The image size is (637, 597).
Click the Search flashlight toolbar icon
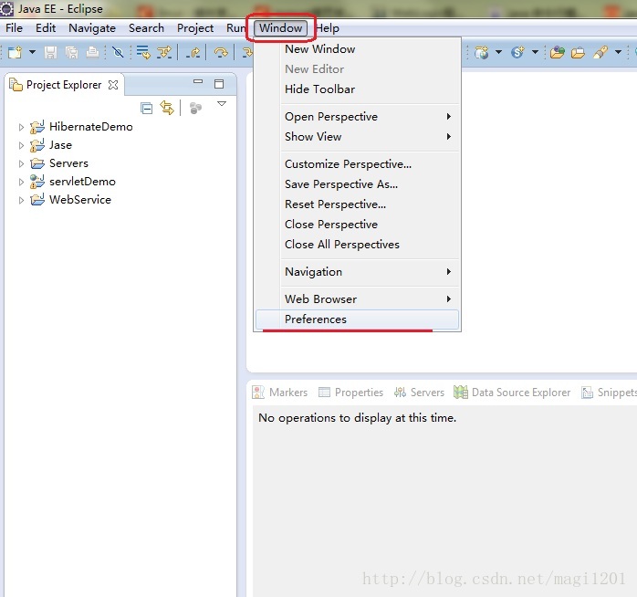point(600,52)
